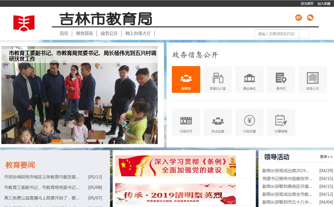The width and height of the screenshot is (334, 207).
Task: Open the 执法监督 icon tile
Action: [218, 122]
